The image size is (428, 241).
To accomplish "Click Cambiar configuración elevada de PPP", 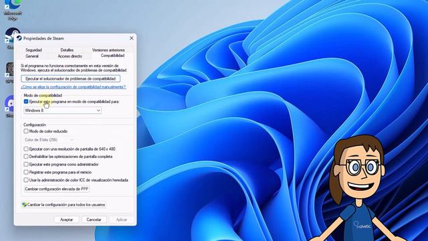I will pos(56,189).
